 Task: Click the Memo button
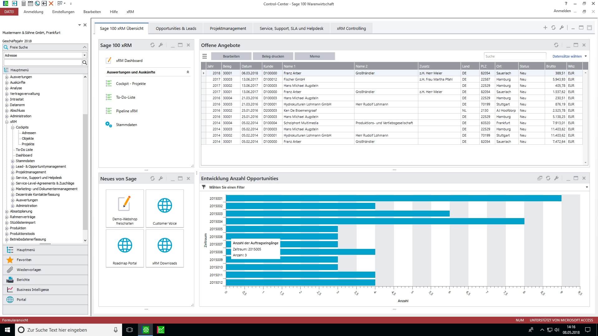tap(315, 56)
